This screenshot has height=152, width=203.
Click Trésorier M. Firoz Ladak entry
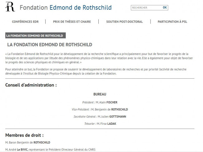[100, 124]
